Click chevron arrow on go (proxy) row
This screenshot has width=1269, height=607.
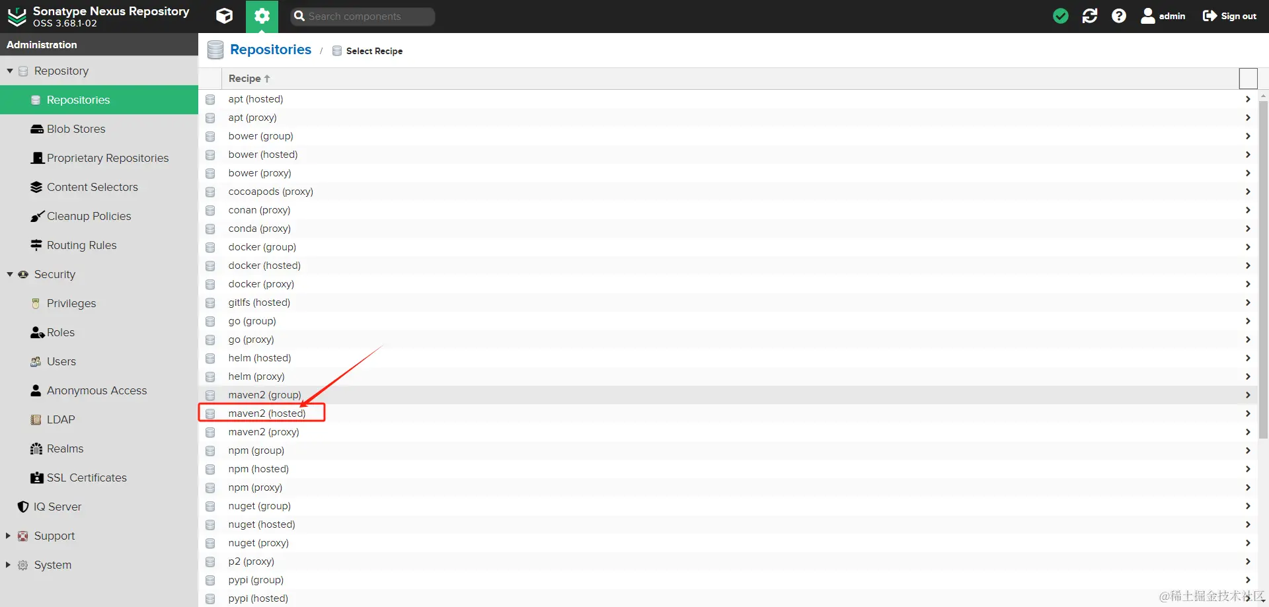tap(1248, 339)
